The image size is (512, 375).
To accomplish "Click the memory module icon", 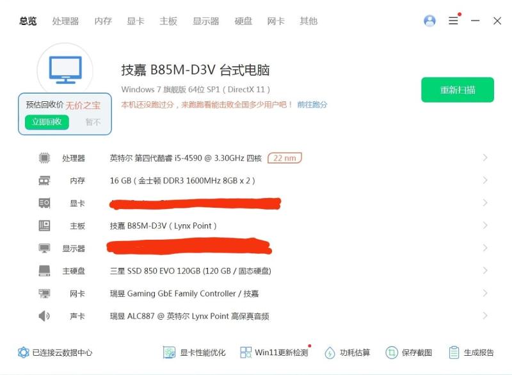I will (x=44, y=181).
